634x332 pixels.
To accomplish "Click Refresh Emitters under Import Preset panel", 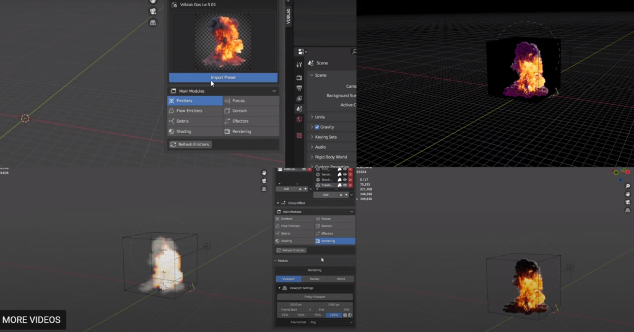I will 190,144.
